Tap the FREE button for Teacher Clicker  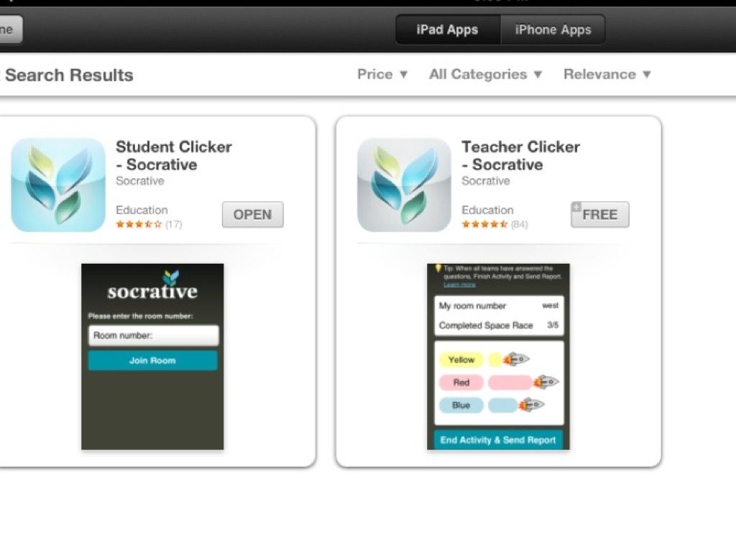(600, 214)
